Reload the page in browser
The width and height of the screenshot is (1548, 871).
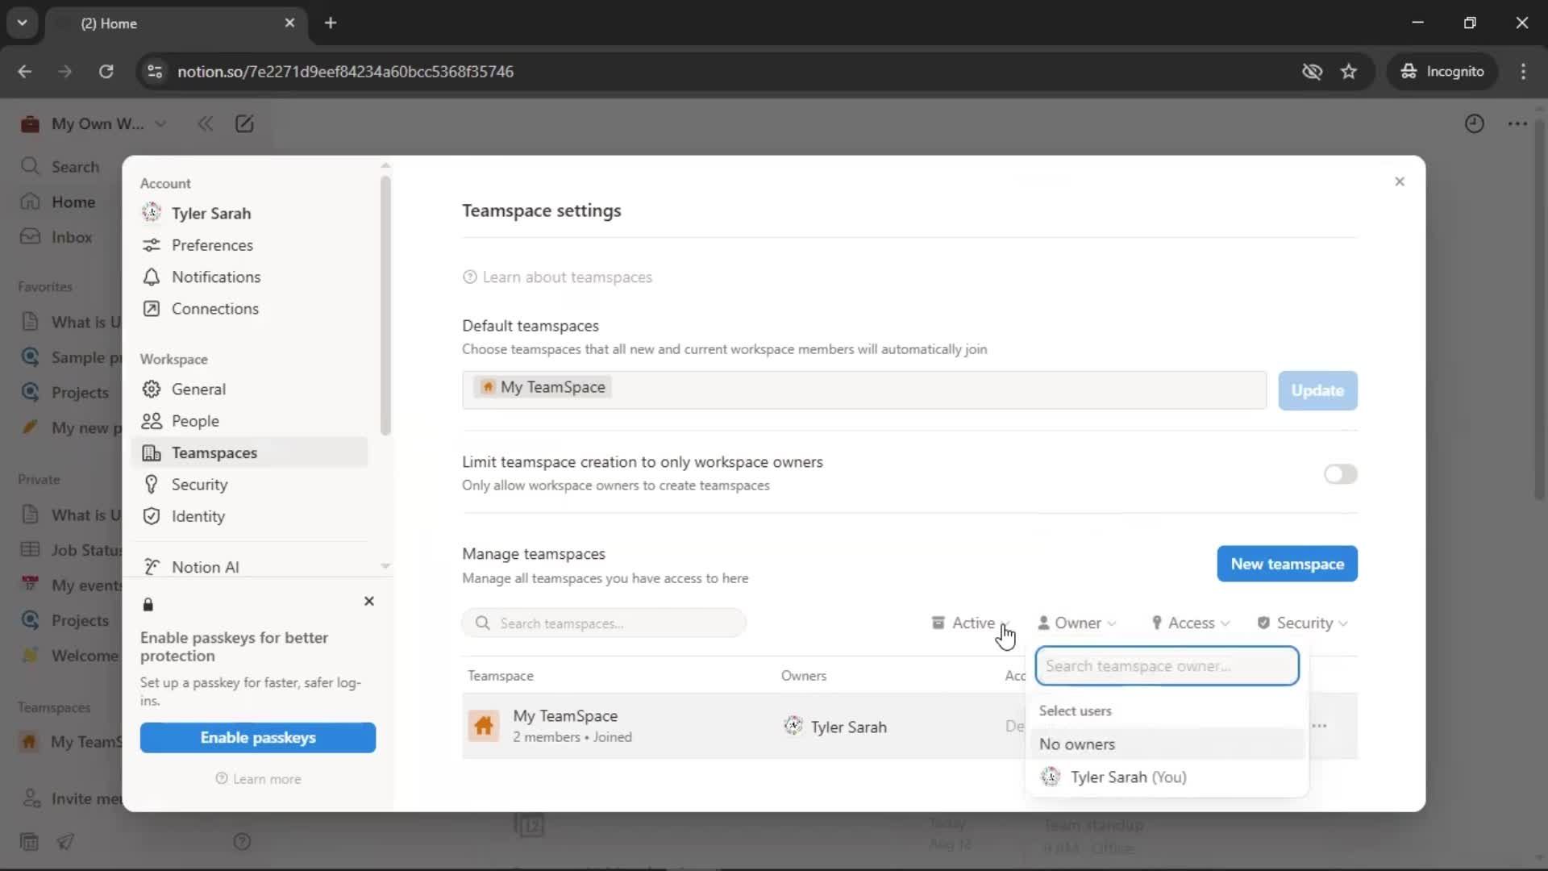pos(106,71)
